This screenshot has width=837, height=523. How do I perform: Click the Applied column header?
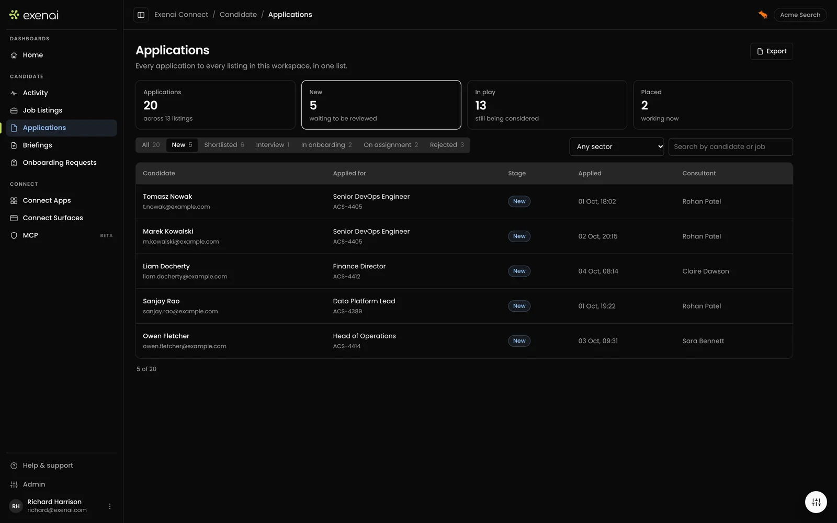(x=590, y=173)
